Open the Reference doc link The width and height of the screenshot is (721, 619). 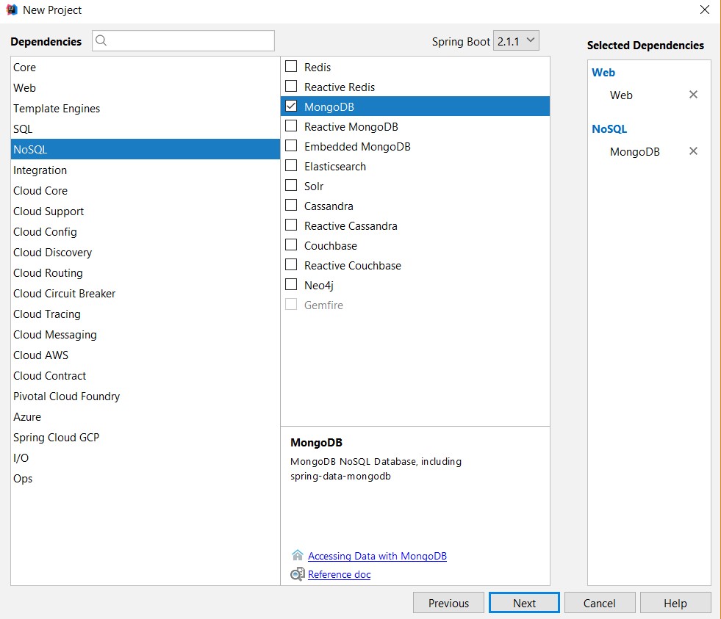pyautogui.click(x=340, y=574)
